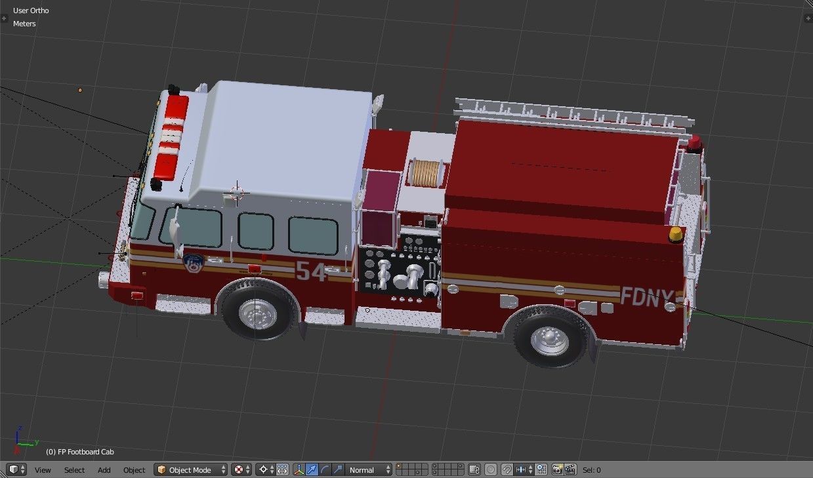Toggle proportional editing
Screen dimensions: 813x478
(491, 469)
